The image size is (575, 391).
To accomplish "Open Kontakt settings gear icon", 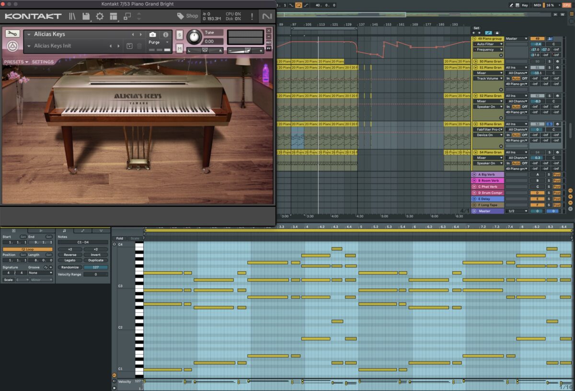I will tap(100, 16).
